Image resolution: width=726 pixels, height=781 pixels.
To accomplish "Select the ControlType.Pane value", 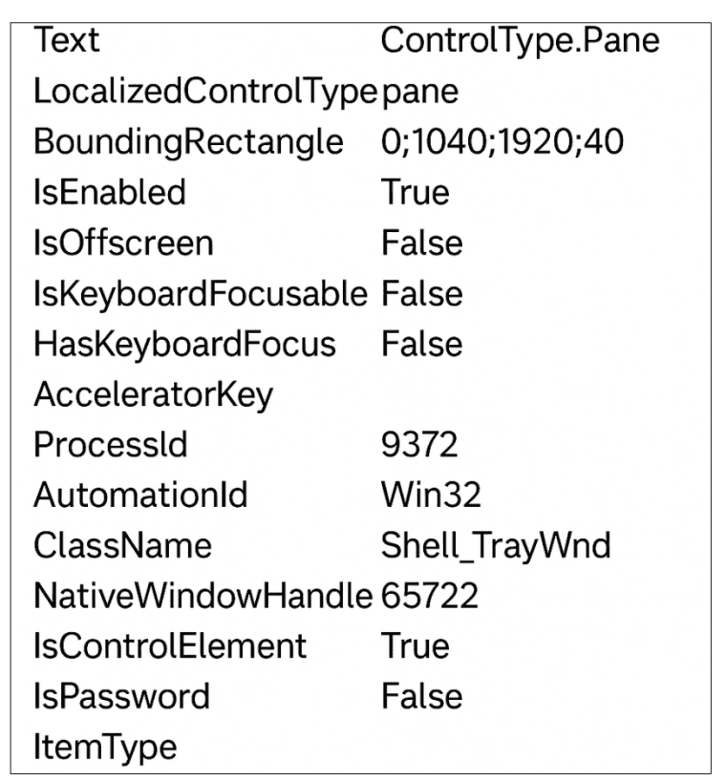I will coord(520,42).
